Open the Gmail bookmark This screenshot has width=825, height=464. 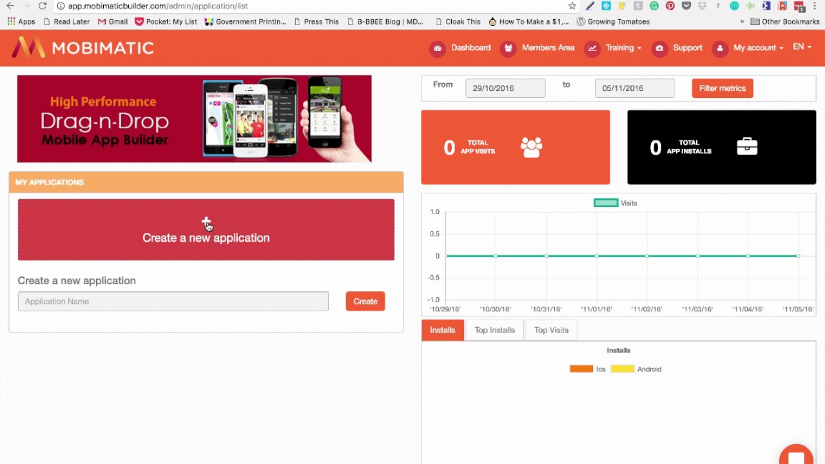click(x=113, y=21)
